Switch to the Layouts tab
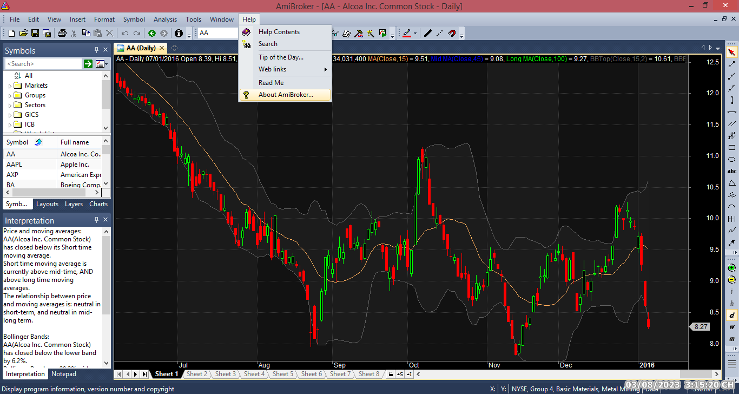Viewport: 739px width, 394px height. [x=47, y=204]
